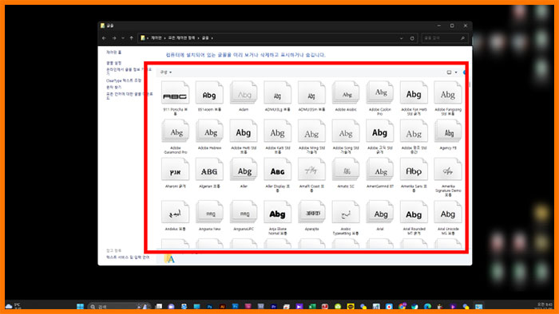
Task: Select the Adobe Fangsong Std font icon
Action: [x=448, y=93]
